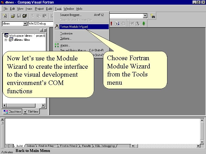The height and width of the screenshot is (154, 206).
Task: Open the Build menu
Action: pyautogui.click(x=49, y=9)
